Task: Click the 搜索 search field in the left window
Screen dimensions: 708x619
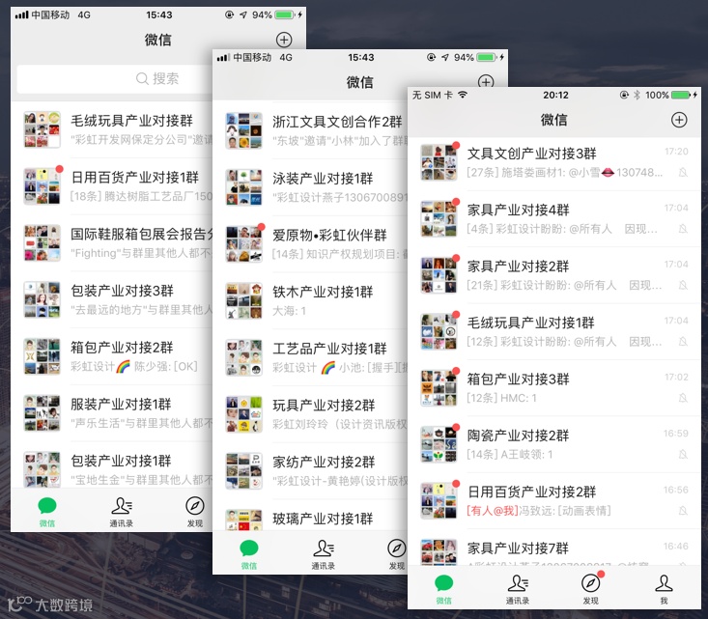Action: pyautogui.click(x=115, y=78)
